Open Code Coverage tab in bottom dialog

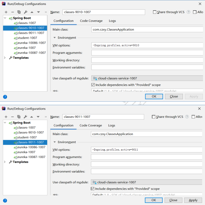coord(91,125)
